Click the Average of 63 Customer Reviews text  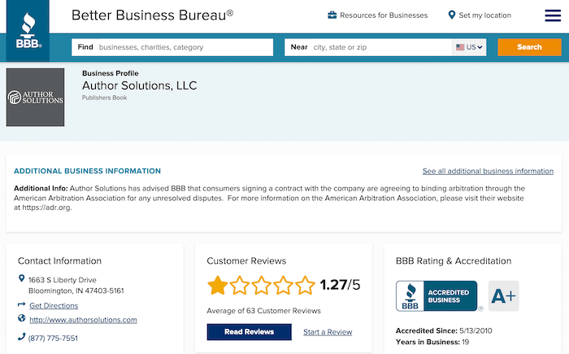[264, 311]
